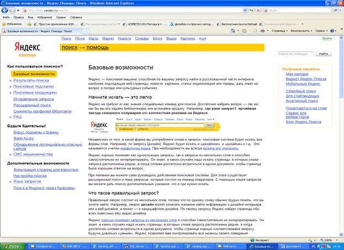
Task: Click the Refresh page icon next to address bar
Action: (x=251, y=10)
